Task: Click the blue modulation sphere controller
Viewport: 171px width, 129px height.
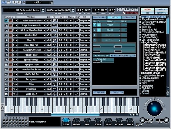Action: tap(154, 109)
